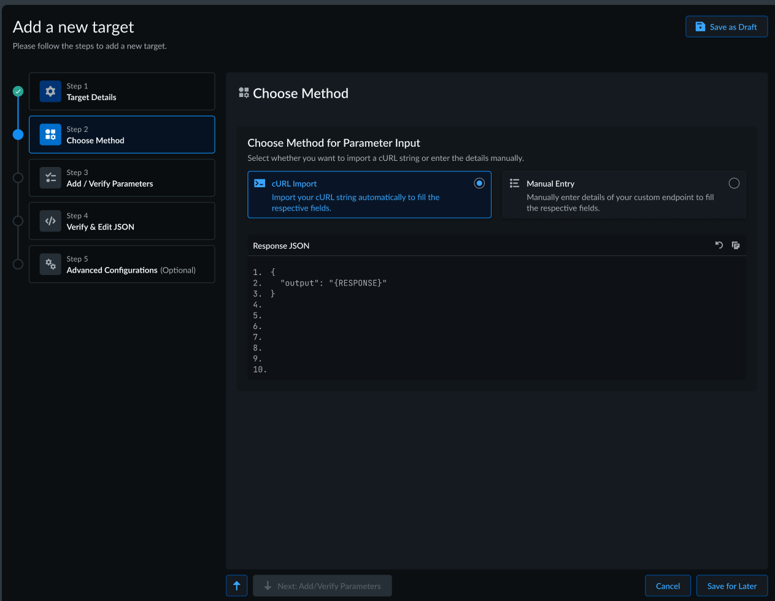
Task: Click the Target Details gear icon
Action: click(x=50, y=91)
